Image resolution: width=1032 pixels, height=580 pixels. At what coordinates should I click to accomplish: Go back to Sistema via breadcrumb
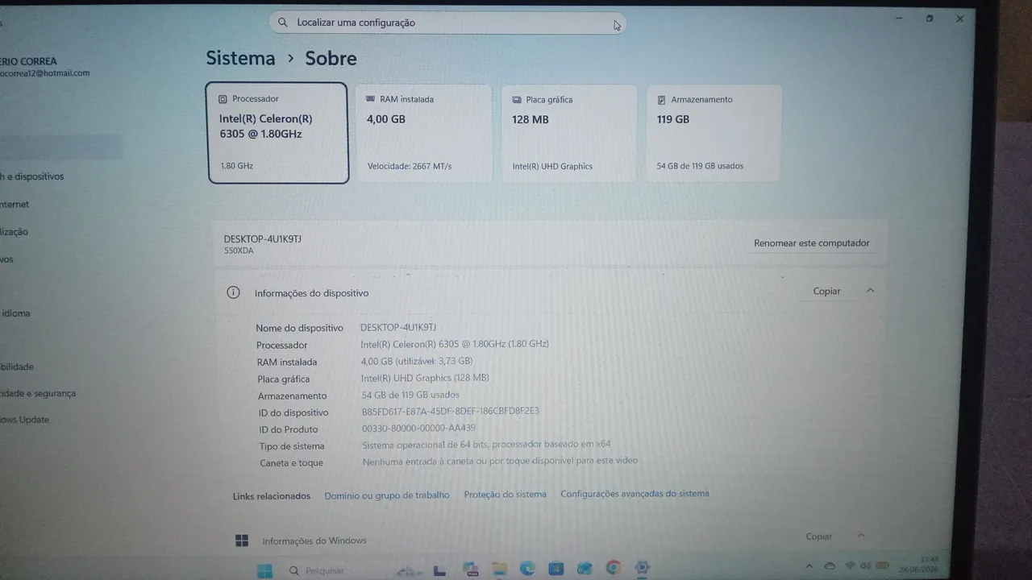240,58
